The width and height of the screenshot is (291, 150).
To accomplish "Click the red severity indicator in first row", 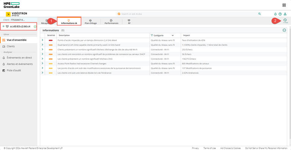I will click(x=51, y=40).
